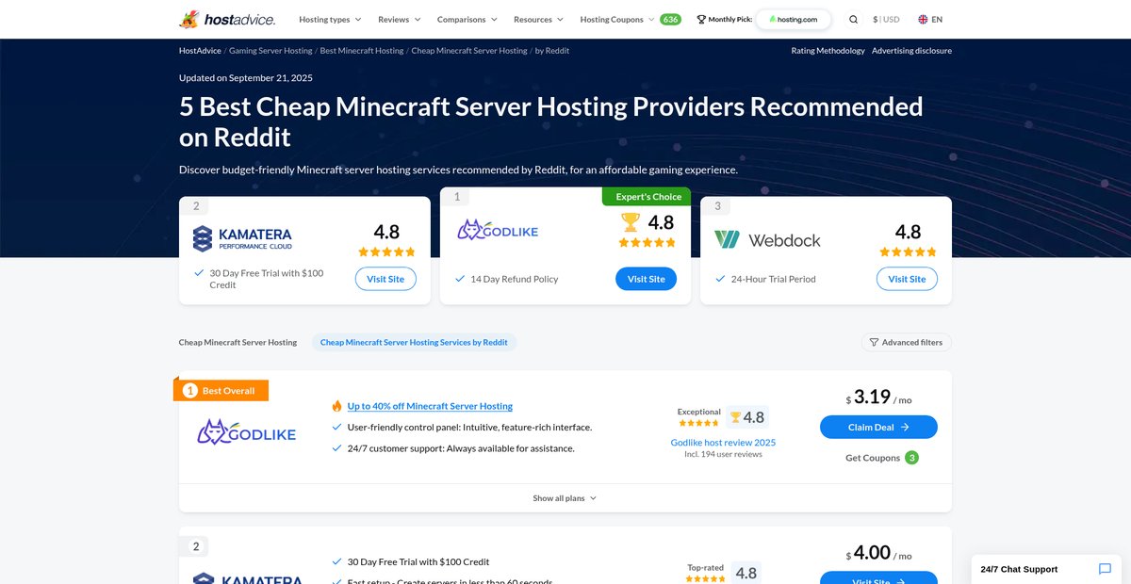1131x584 pixels.
Task: Click the trophy Monthly Pick icon
Action: click(x=701, y=19)
